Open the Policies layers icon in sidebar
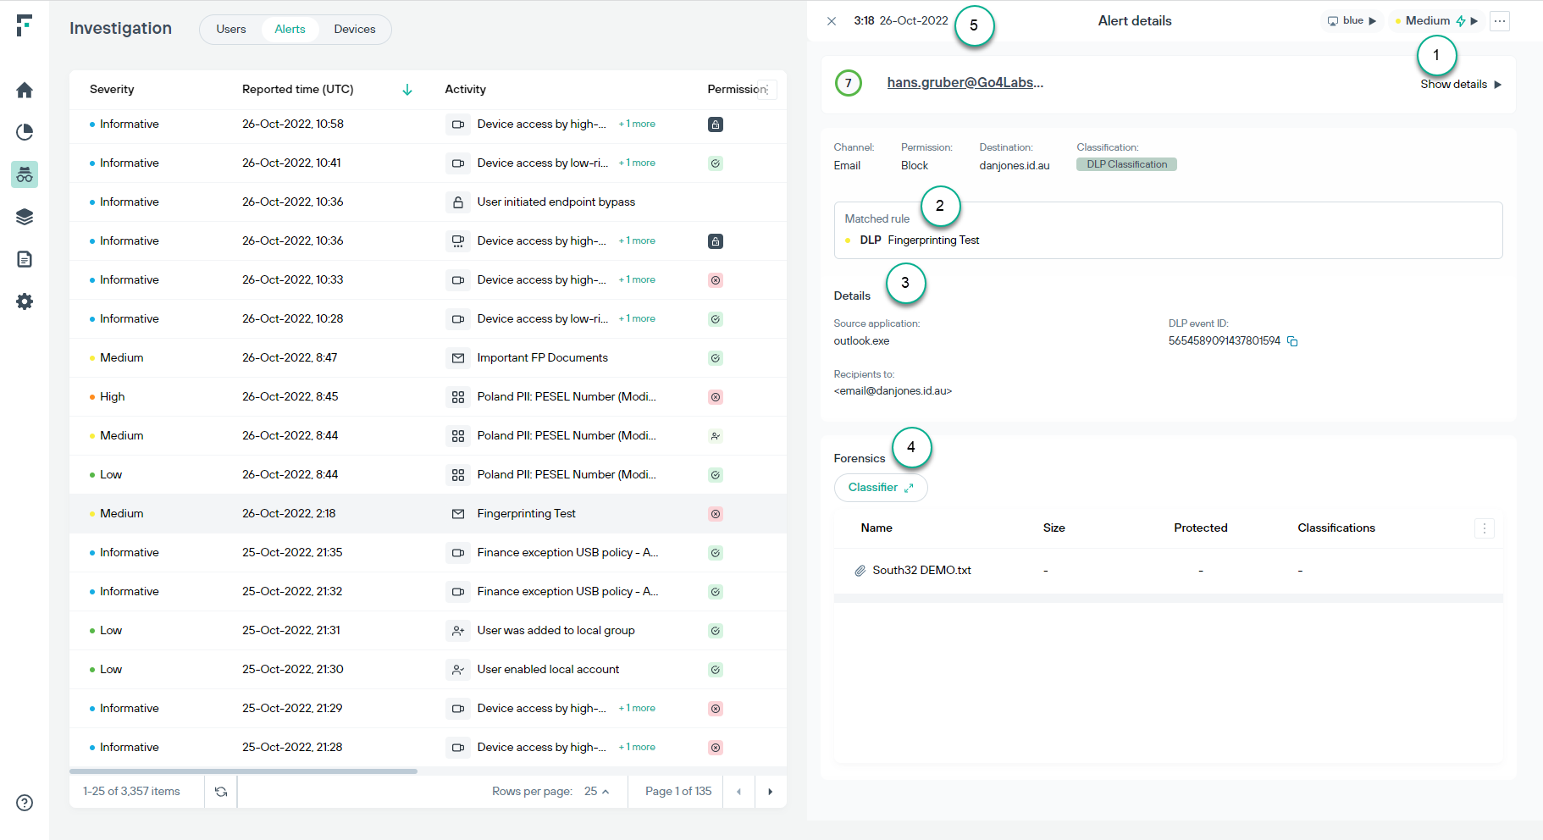This screenshot has width=1543, height=840. [25, 217]
